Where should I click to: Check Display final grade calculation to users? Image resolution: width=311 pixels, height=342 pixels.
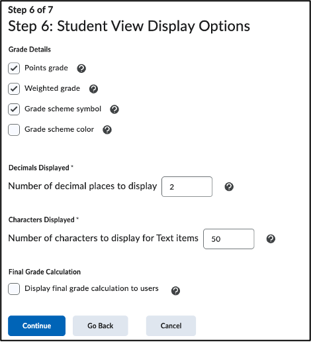click(14, 289)
